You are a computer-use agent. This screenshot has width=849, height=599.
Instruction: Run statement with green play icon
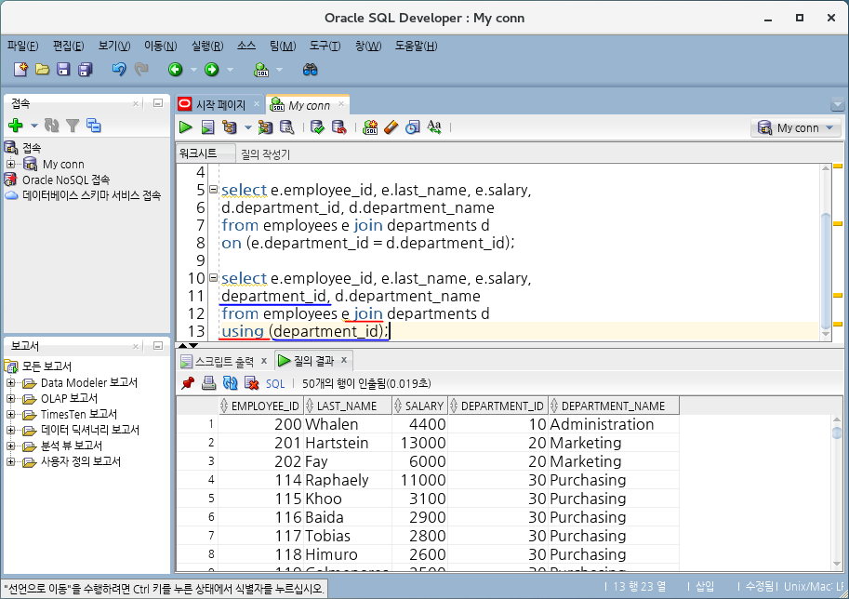coord(186,127)
